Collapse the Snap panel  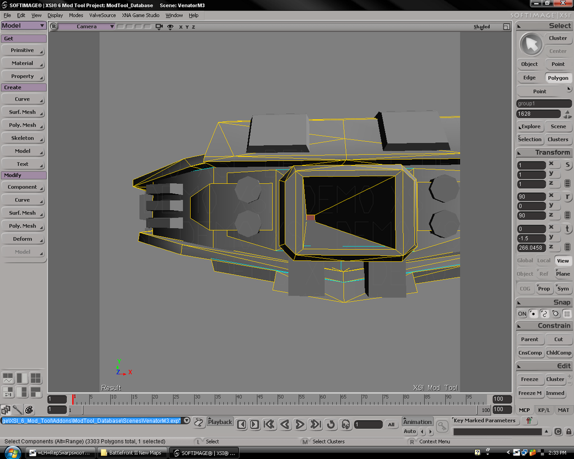(x=519, y=303)
